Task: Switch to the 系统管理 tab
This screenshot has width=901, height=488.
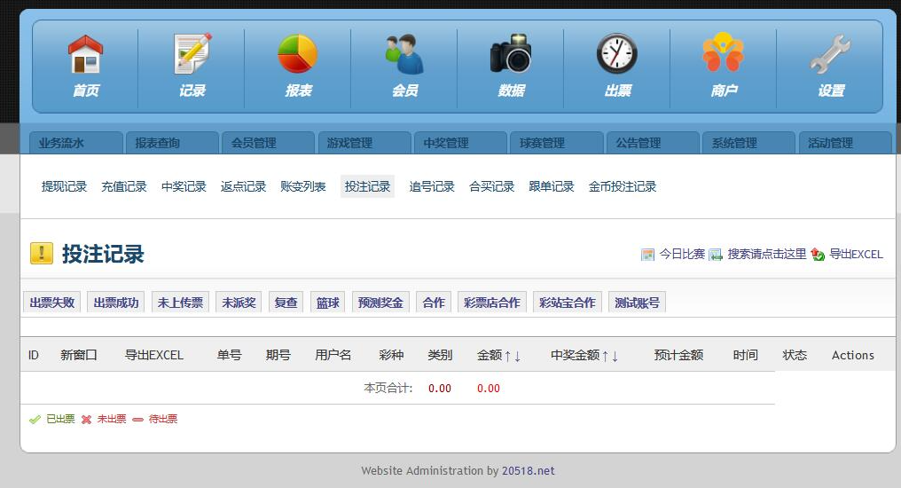Action: pyautogui.click(x=749, y=143)
